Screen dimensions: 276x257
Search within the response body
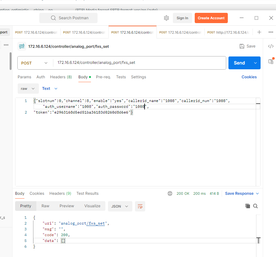click(x=255, y=206)
